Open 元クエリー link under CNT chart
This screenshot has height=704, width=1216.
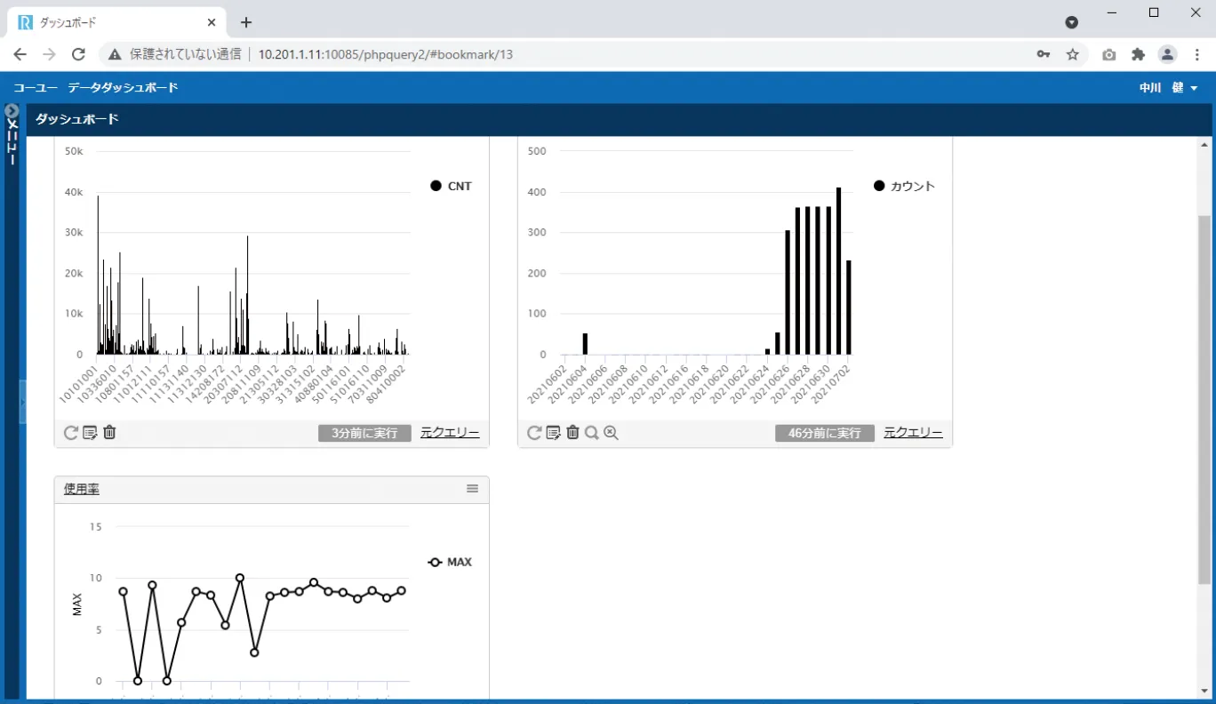pyautogui.click(x=450, y=433)
